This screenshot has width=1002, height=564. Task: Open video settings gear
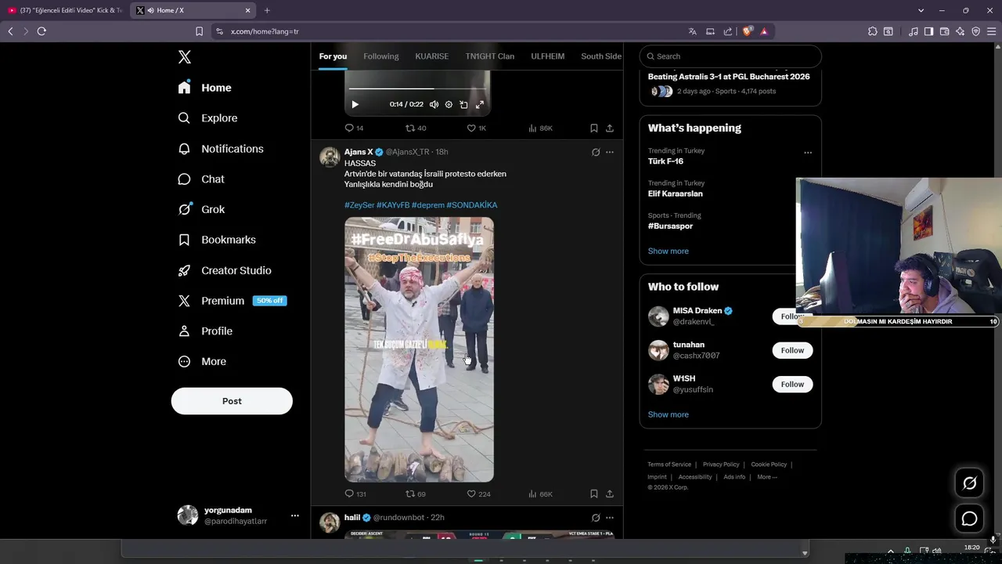click(449, 104)
